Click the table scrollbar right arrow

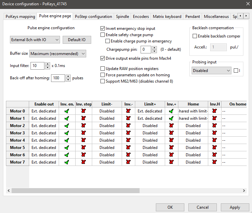pyautogui.click(x=244, y=191)
